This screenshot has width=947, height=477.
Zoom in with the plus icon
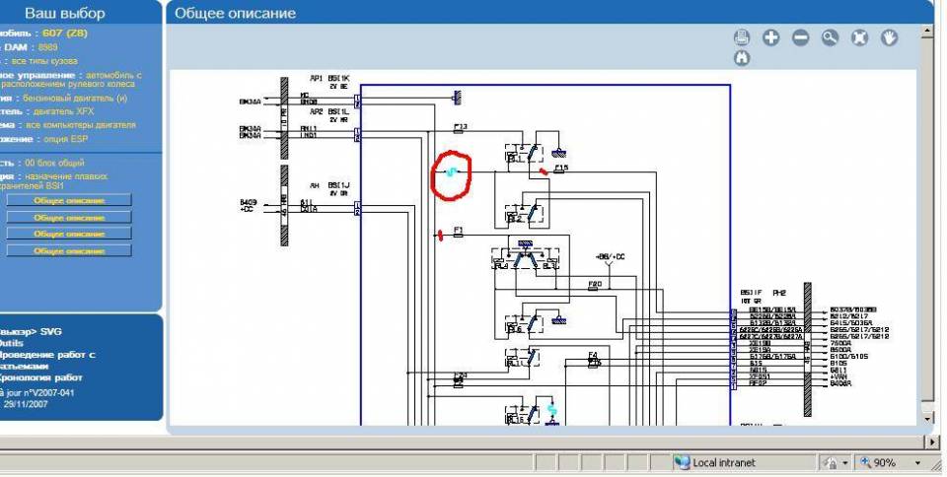pos(771,37)
